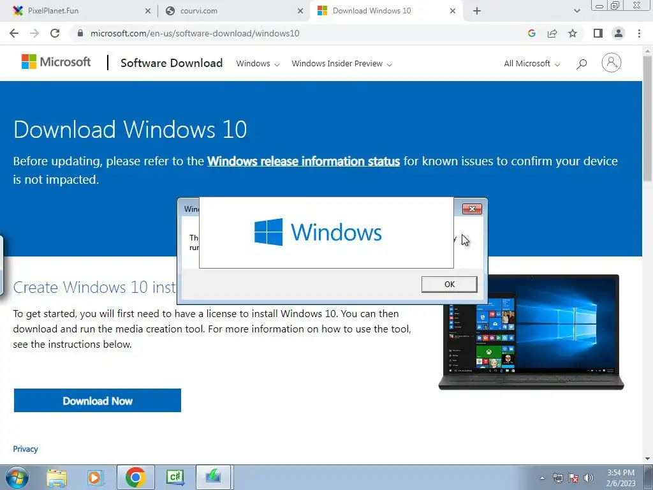Open the Windows Start orb

[x=17, y=477]
